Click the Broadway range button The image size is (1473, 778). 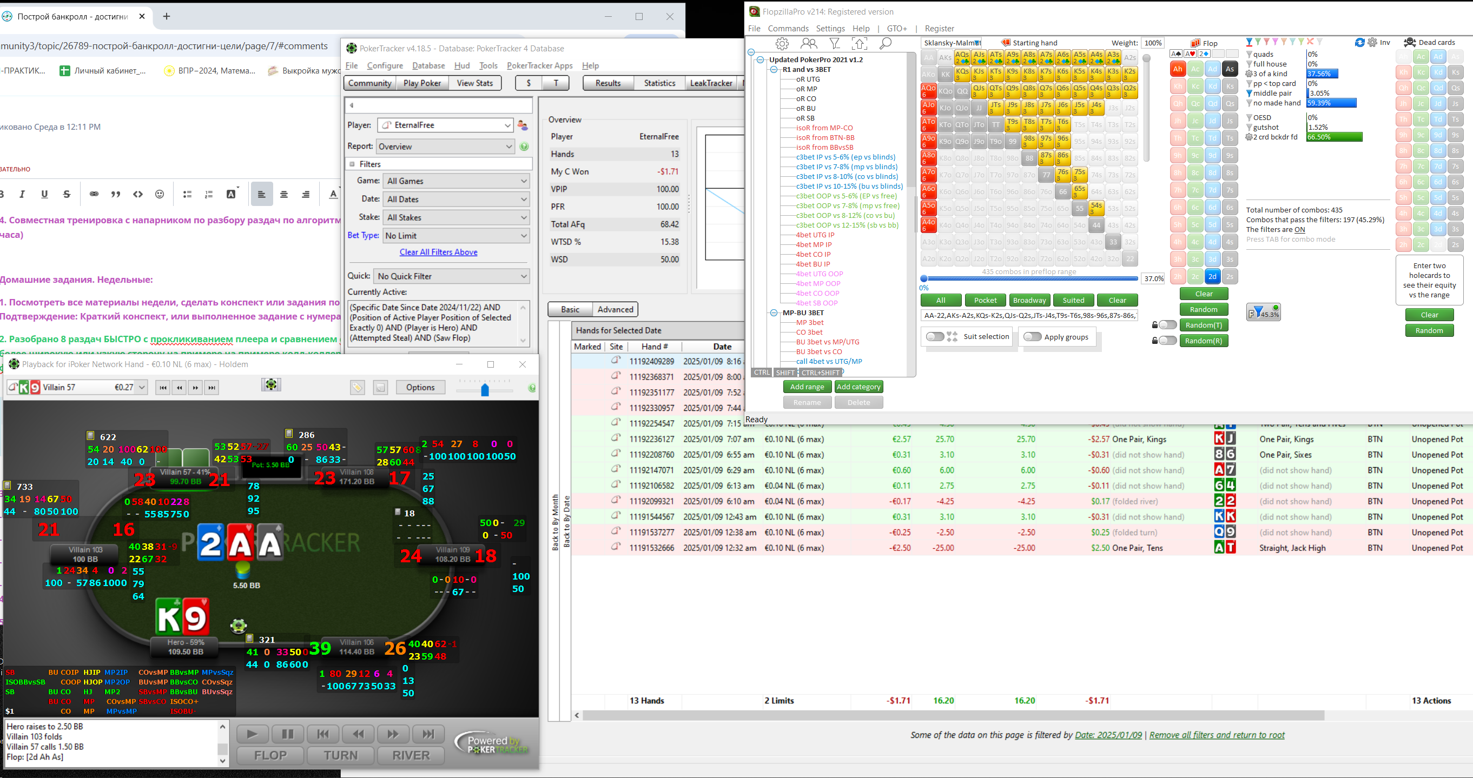(x=1029, y=300)
